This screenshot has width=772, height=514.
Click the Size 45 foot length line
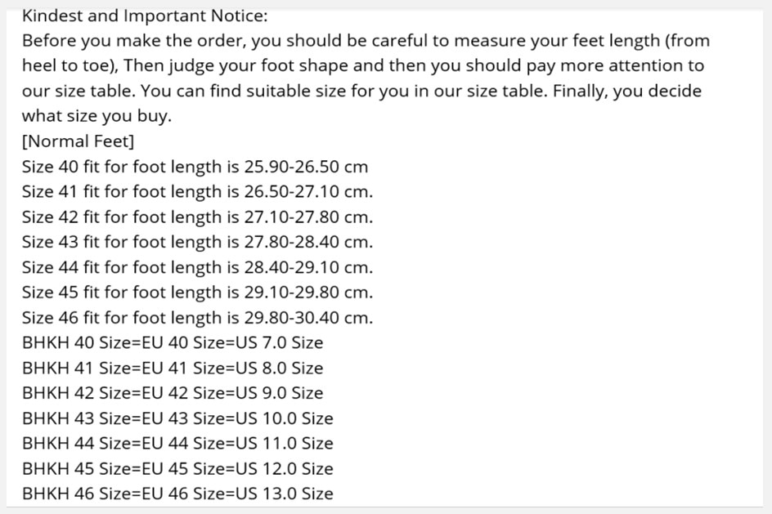(x=197, y=293)
